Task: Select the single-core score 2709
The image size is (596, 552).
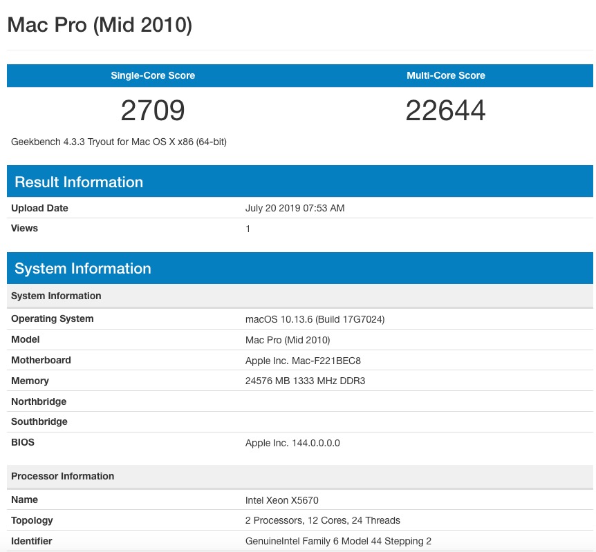Action: 153,110
